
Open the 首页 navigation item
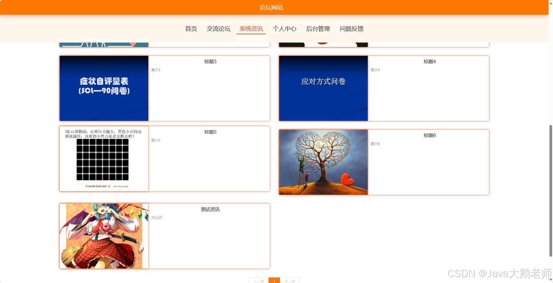coord(191,29)
